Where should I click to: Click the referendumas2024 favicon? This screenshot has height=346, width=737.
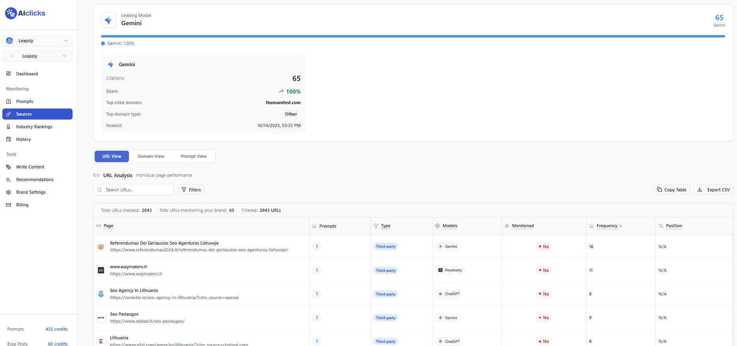(x=101, y=247)
